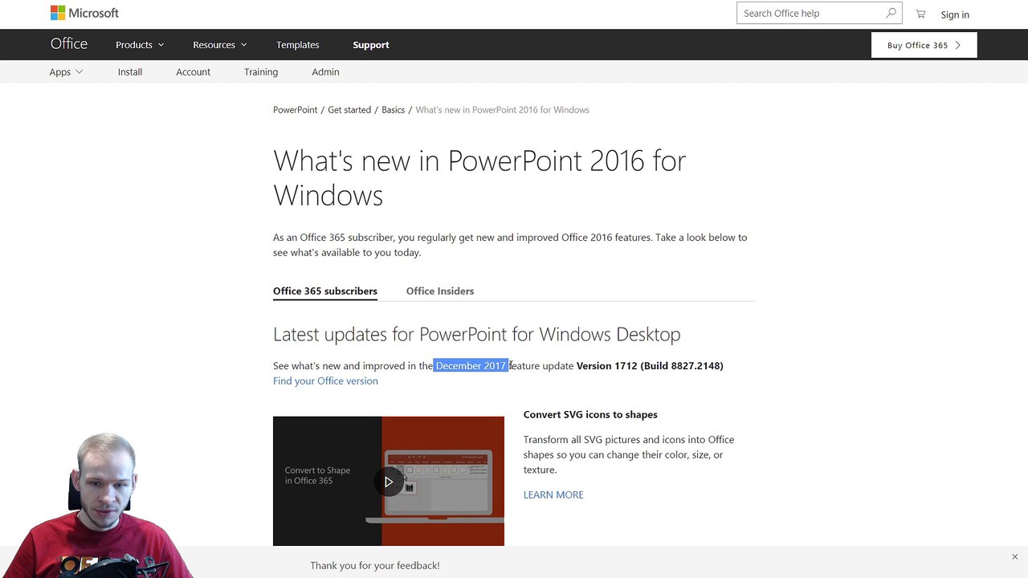Expand the Apps dropdown
Image resolution: width=1028 pixels, height=578 pixels.
point(66,71)
